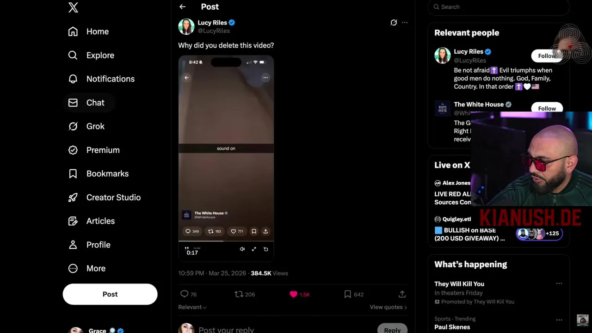
Task: Mute the video with the speaker icon
Action: [x=242, y=249]
